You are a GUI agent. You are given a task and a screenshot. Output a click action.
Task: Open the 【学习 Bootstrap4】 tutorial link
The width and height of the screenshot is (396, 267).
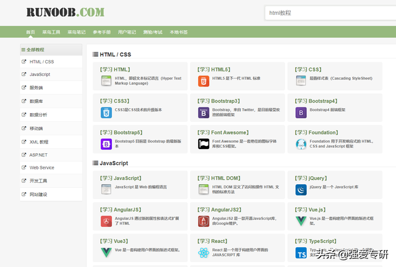click(x=316, y=101)
